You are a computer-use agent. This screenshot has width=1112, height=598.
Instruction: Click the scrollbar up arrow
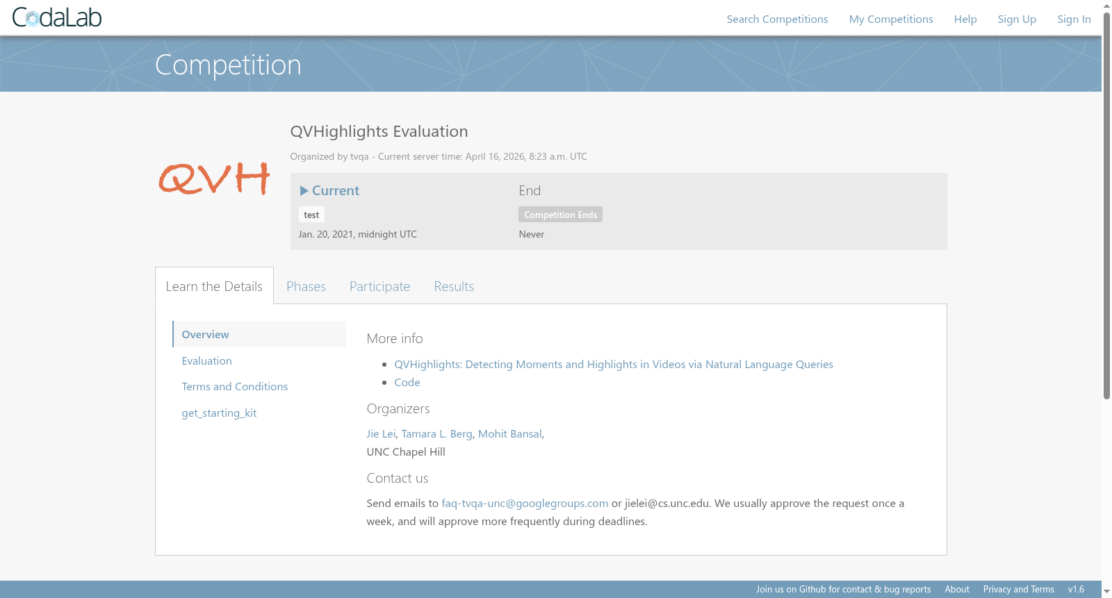tap(1106, 5)
